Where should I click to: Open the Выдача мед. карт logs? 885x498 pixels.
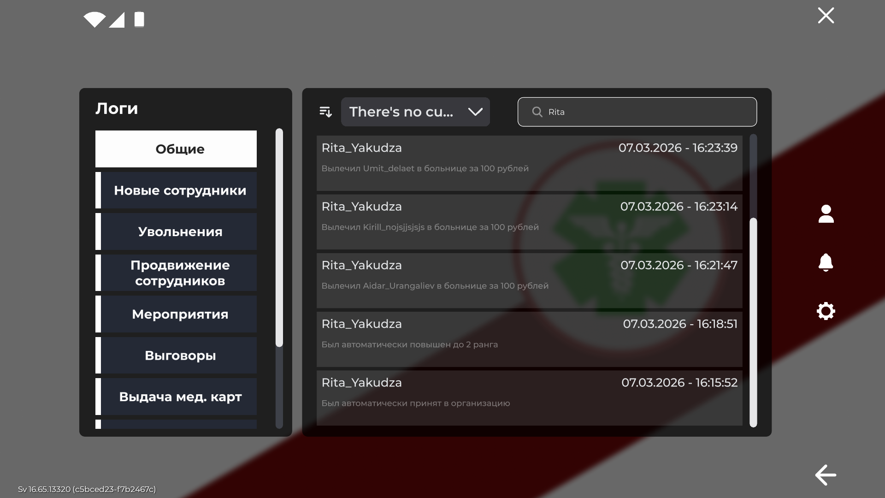click(x=176, y=397)
